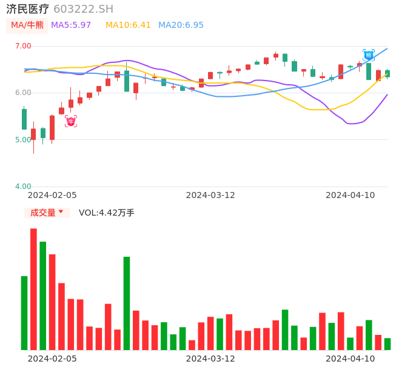The height and width of the screenshot is (367, 416).
Task: Click the last green candlestick at chart end
Action: coord(387,74)
